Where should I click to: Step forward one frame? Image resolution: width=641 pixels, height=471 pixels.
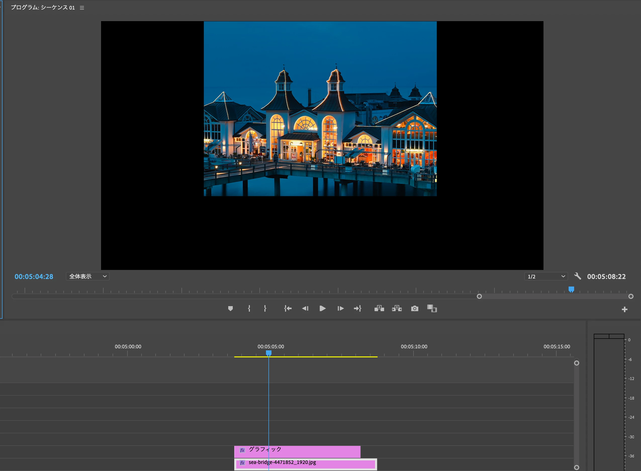(x=340, y=308)
